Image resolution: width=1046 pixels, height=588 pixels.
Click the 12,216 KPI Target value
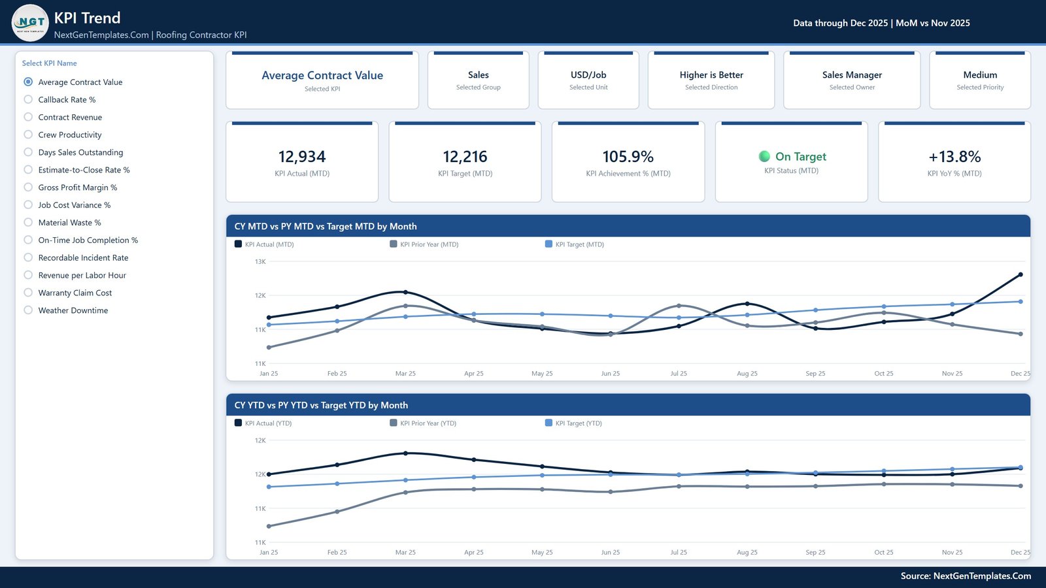click(465, 157)
